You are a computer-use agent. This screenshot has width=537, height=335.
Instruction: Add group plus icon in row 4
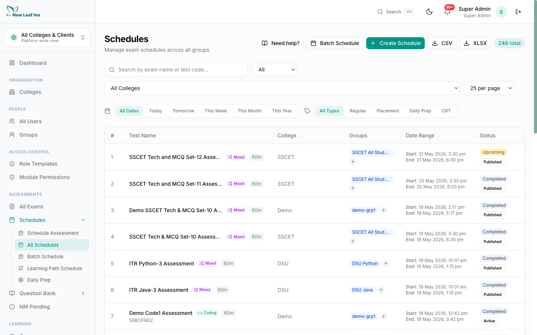click(x=353, y=241)
